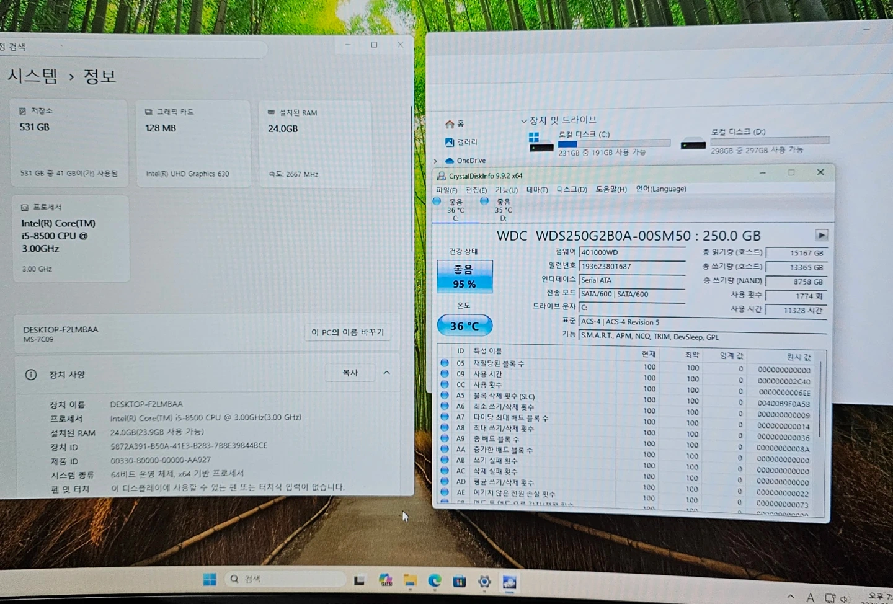Click total host writes value 13365 GB
The height and width of the screenshot is (604, 893).
(x=796, y=267)
